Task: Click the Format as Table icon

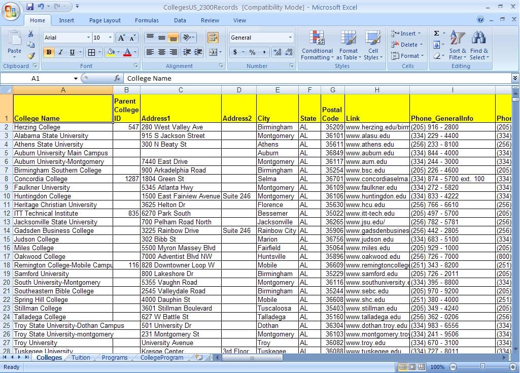Action: coord(349,46)
